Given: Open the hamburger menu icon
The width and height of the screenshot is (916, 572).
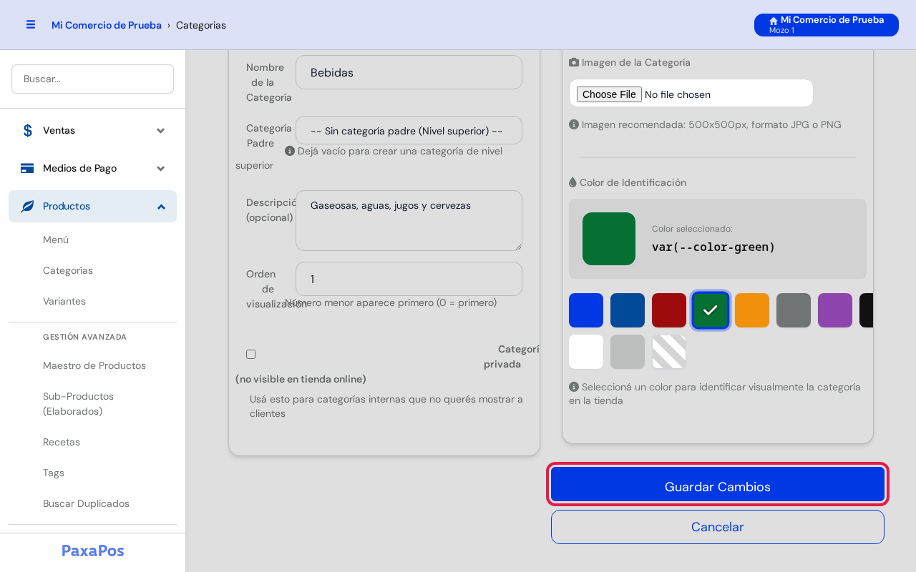Looking at the screenshot, I should [x=31, y=24].
